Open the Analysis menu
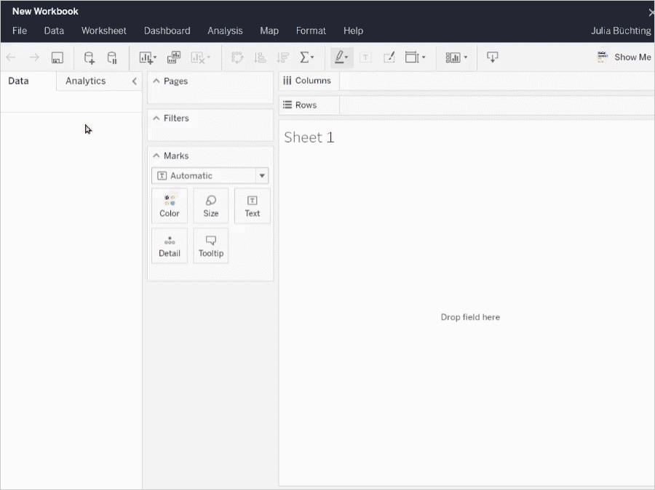 [x=225, y=31]
